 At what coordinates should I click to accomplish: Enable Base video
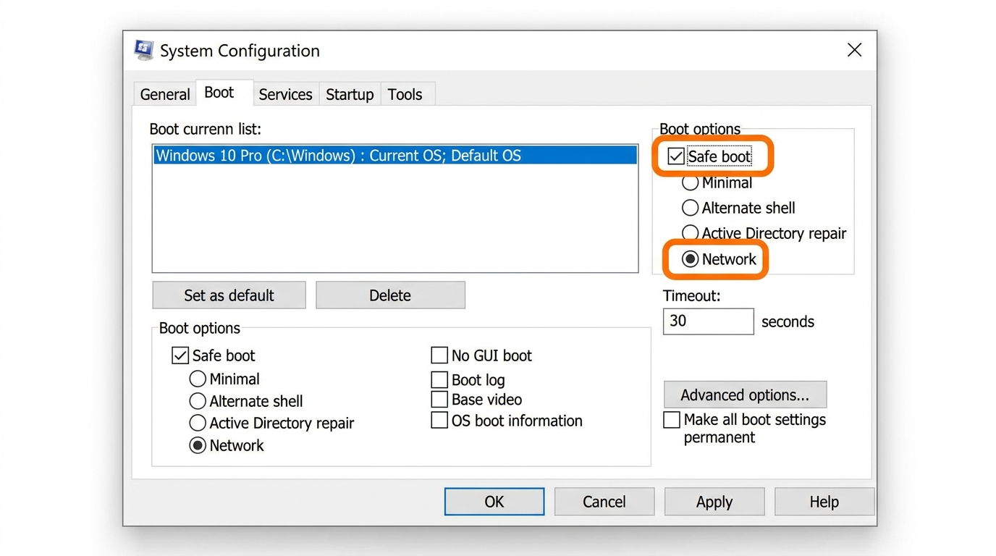439,399
